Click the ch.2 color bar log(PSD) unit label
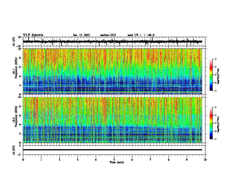This screenshot has height=179, width=231. (218, 124)
